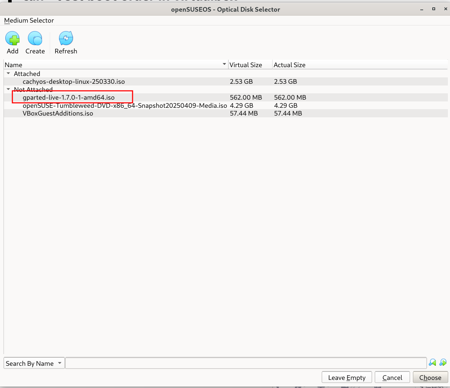Close the Optical Disk Selector window
The image size is (450, 388).
[x=445, y=9]
